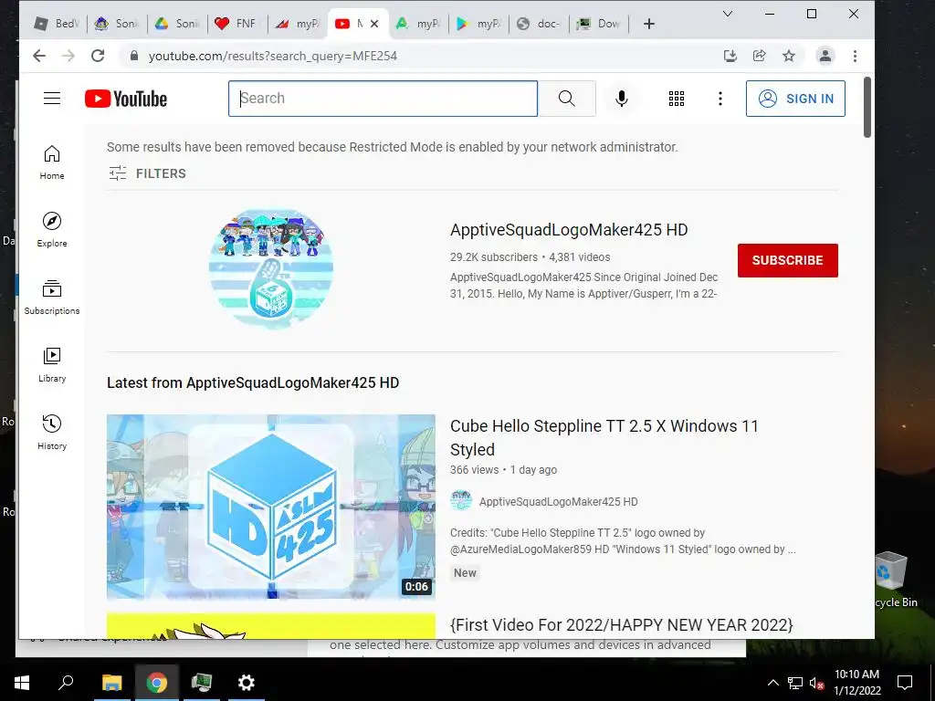Click the 'New' badge
Screen dimensions: 935x701
(465, 573)
